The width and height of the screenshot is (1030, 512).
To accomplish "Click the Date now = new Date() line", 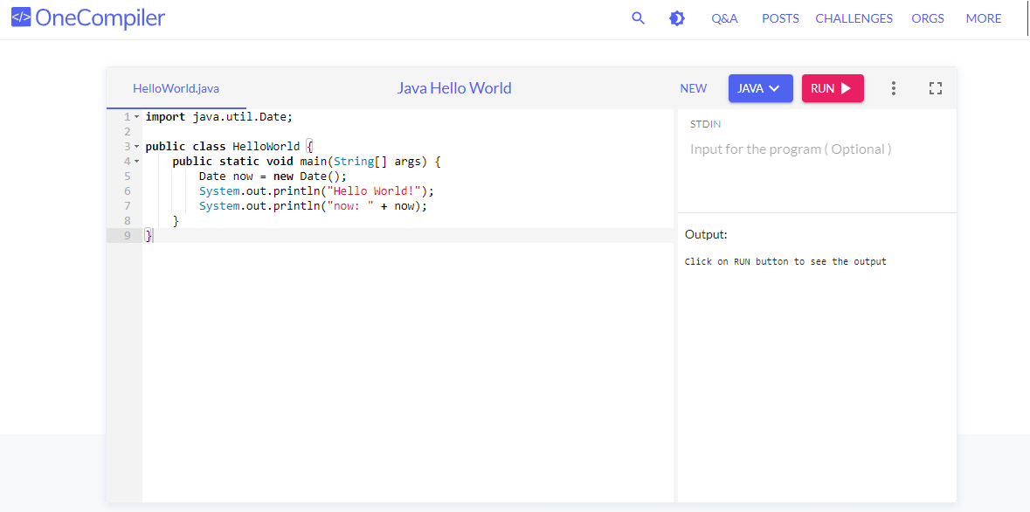I will [x=273, y=176].
